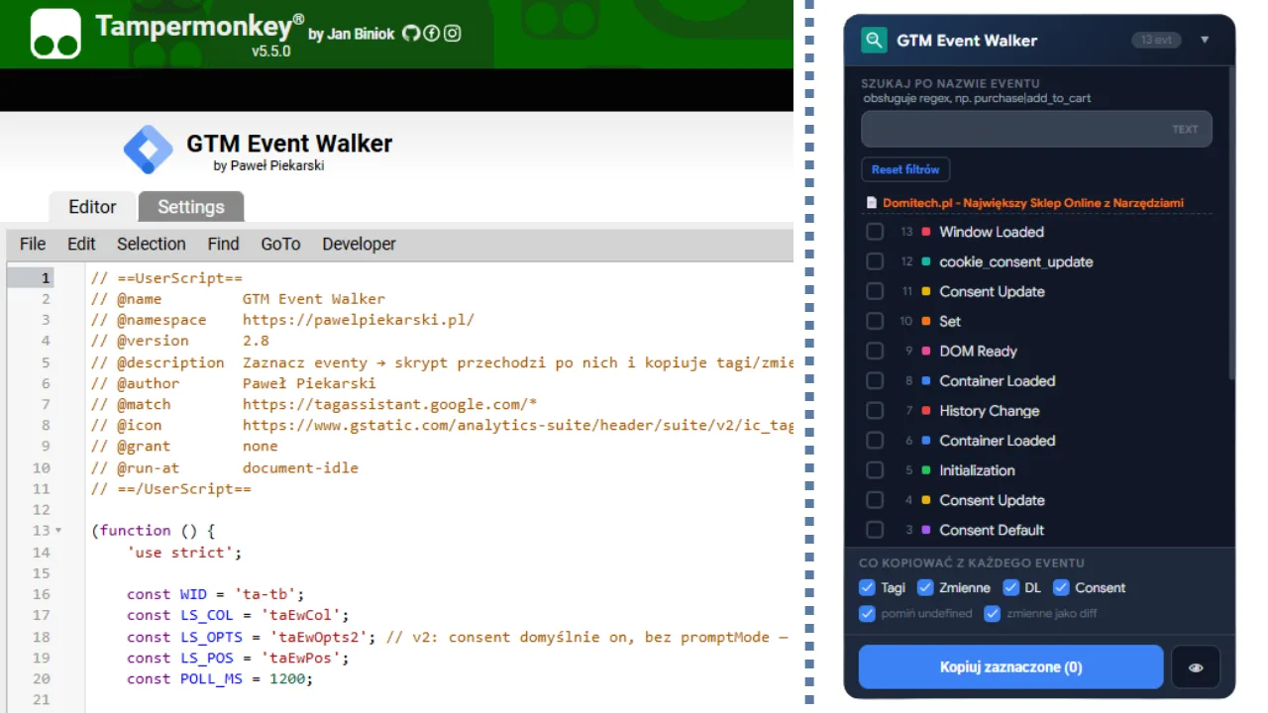
Task: Uncheck the Zmienne copy option
Action: (925, 587)
